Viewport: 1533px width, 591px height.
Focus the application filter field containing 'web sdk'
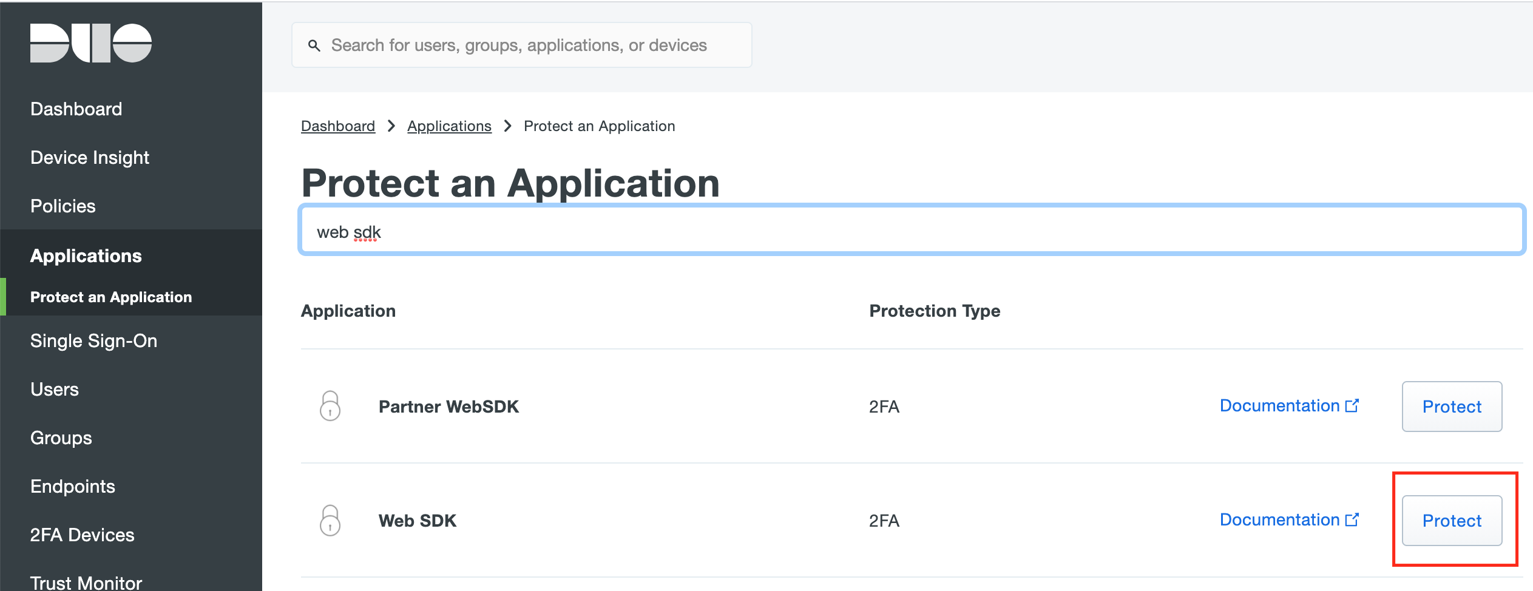(x=910, y=231)
